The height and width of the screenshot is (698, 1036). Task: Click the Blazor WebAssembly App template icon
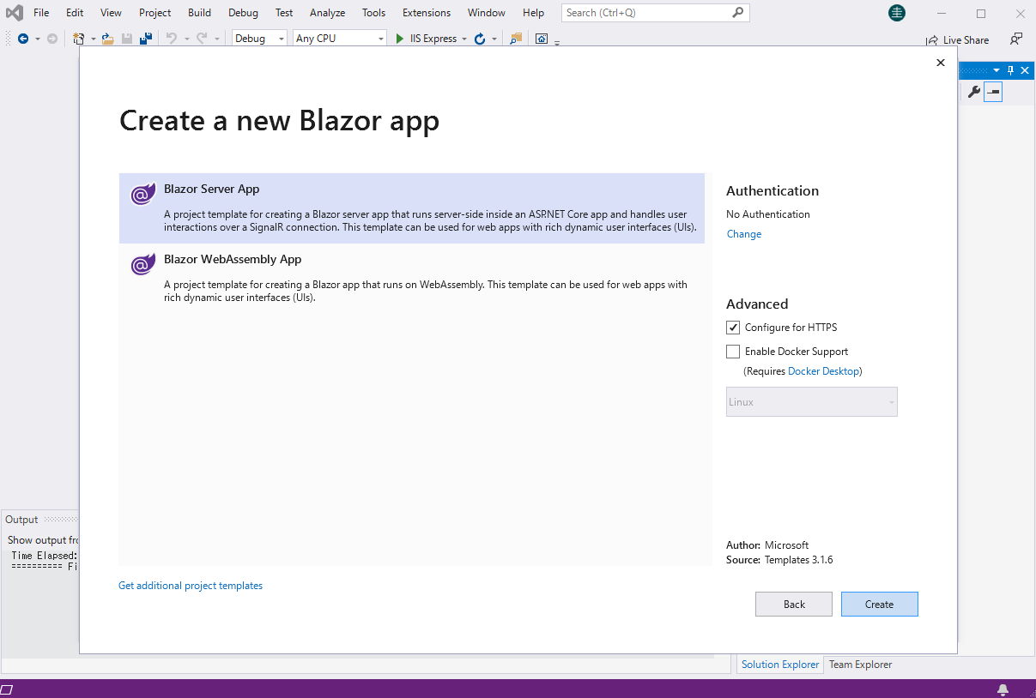(x=142, y=264)
